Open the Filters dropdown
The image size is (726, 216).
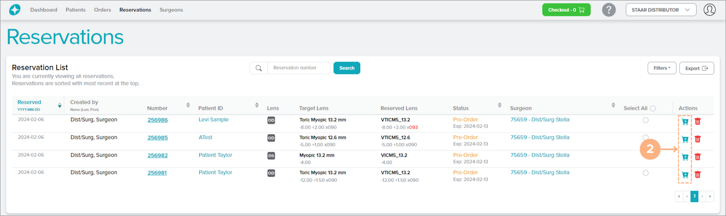pos(662,68)
